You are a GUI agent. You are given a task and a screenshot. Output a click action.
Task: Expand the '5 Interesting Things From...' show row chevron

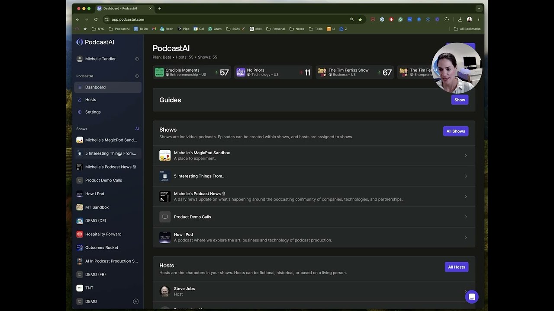pyautogui.click(x=466, y=176)
